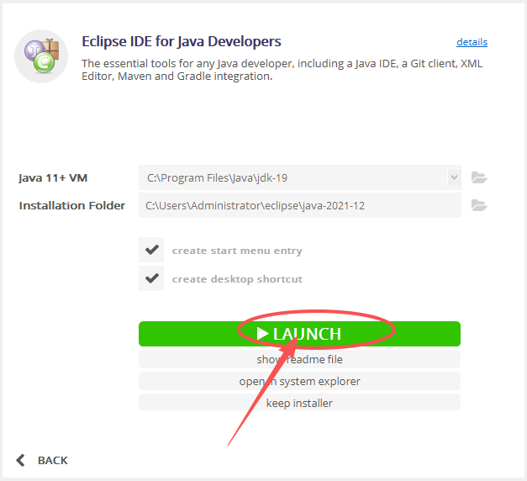Viewport: 527px width, 481px height.
Task: Click show readme file button
Action: coord(299,359)
